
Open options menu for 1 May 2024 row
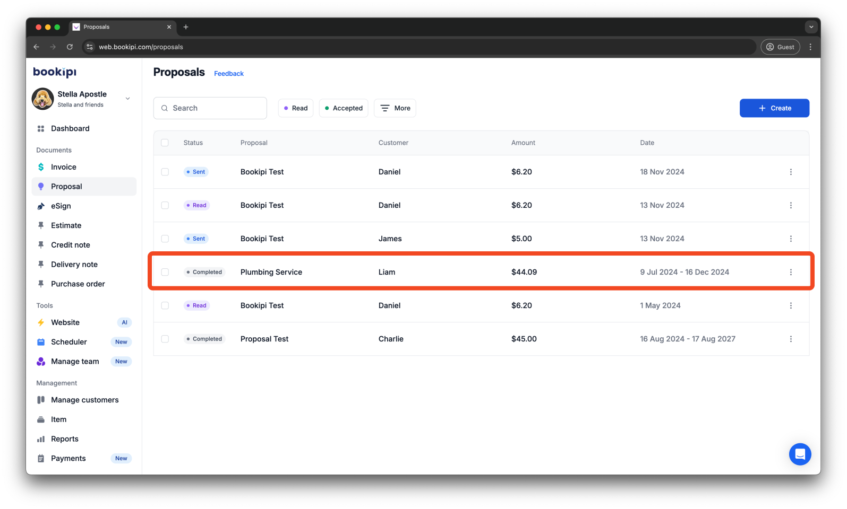click(791, 305)
